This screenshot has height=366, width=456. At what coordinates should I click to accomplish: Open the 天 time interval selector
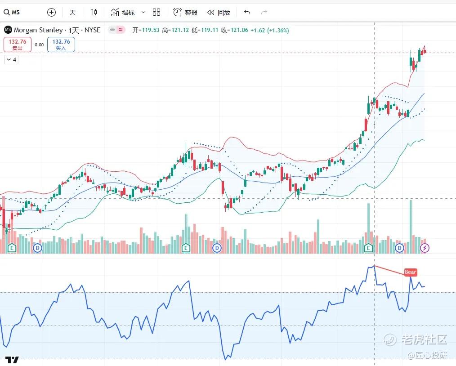72,12
